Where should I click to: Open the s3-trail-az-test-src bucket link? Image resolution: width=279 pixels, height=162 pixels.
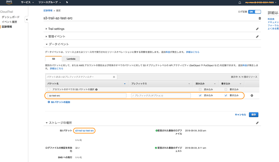coord(84,131)
